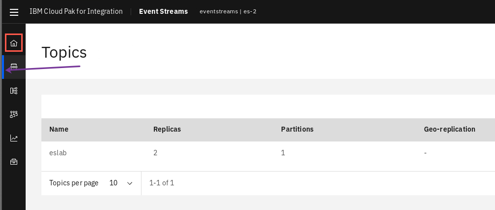Open the Toolbox sidebar icon
The height and width of the screenshot is (210, 495).
[14, 162]
